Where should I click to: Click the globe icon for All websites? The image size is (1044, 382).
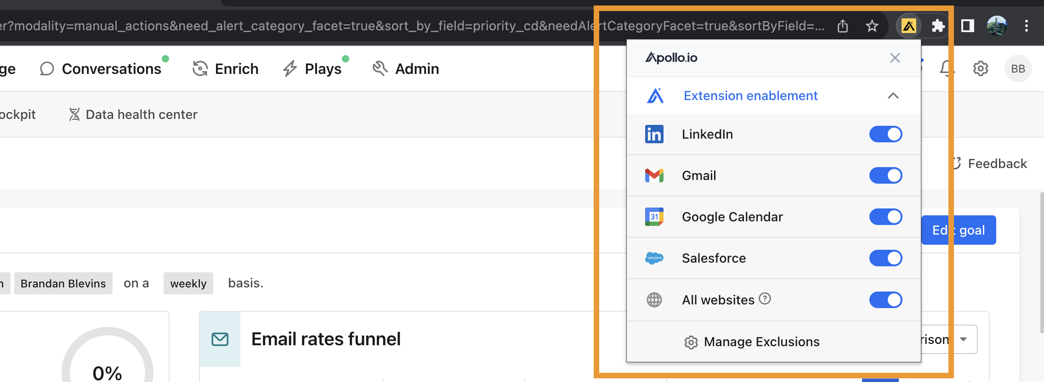654,300
